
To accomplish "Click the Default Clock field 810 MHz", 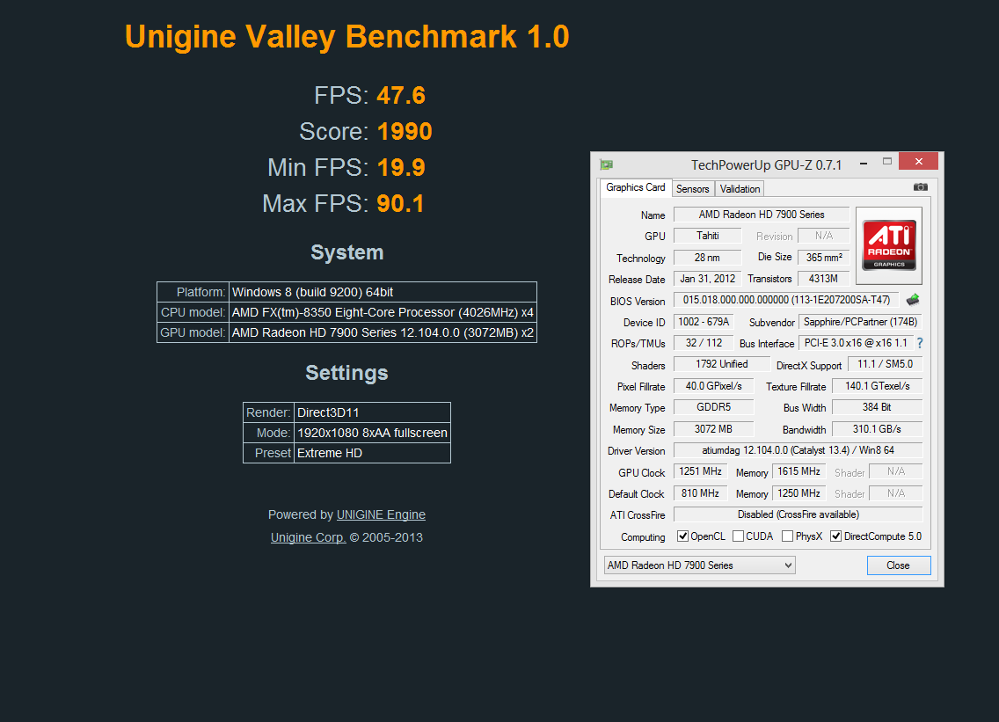I will 700,493.
